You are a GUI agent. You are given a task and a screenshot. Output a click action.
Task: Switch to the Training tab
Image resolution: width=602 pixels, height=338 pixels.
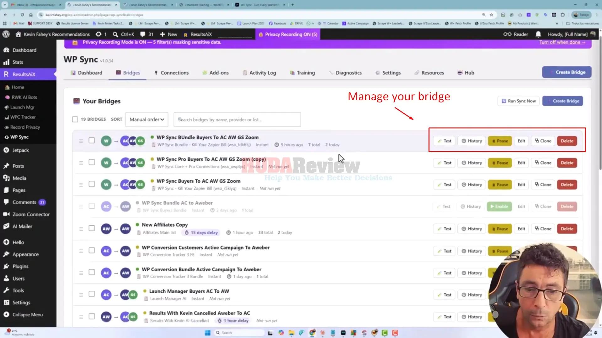[302, 73]
